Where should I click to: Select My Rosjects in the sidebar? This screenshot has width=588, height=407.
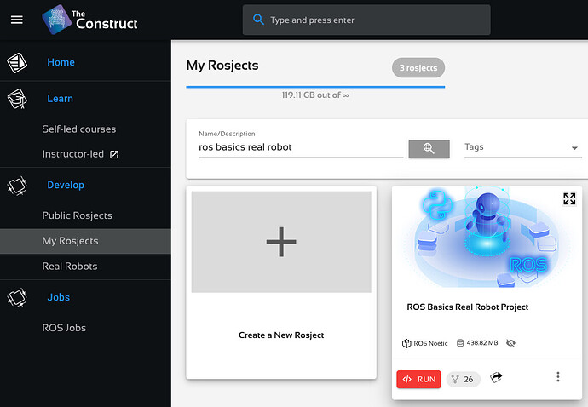point(70,241)
